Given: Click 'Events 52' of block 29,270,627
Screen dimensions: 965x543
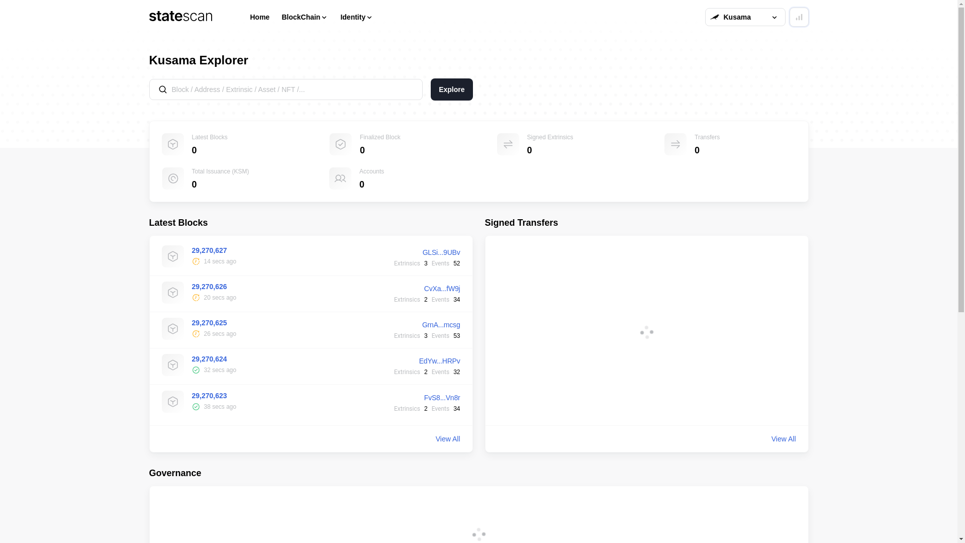Looking at the screenshot, I should pos(446,263).
